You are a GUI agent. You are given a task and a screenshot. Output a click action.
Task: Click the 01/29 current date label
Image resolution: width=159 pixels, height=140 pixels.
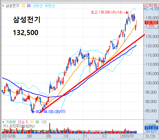[150, 136]
